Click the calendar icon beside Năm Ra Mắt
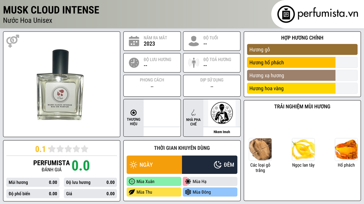This screenshot has height=204, width=364. (x=134, y=41)
